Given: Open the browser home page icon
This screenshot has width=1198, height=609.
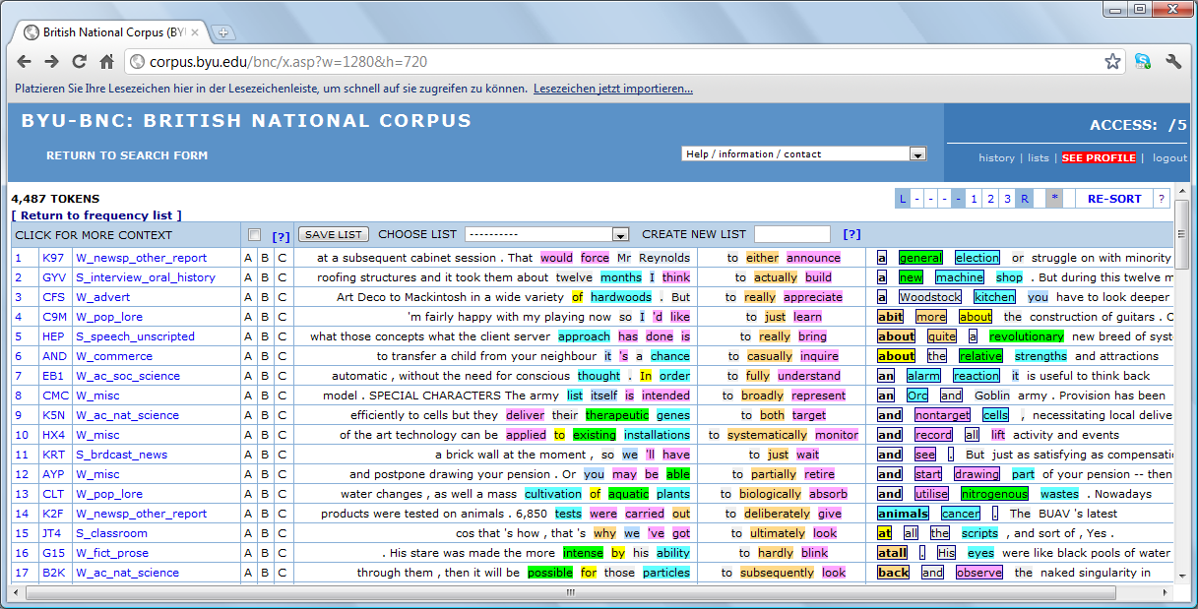Looking at the screenshot, I should coord(107,62).
